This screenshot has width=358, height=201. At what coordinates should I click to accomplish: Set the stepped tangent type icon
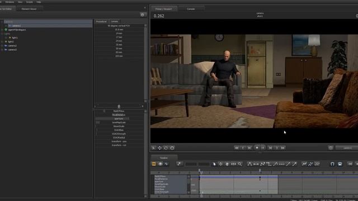[x=268, y=164]
